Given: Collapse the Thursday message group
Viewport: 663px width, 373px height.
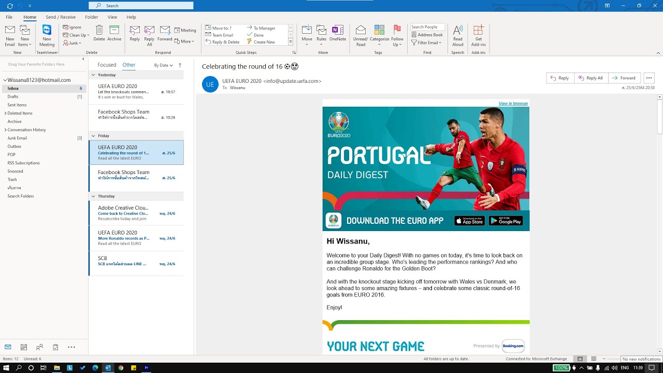Looking at the screenshot, I should click(x=93, y=196).
